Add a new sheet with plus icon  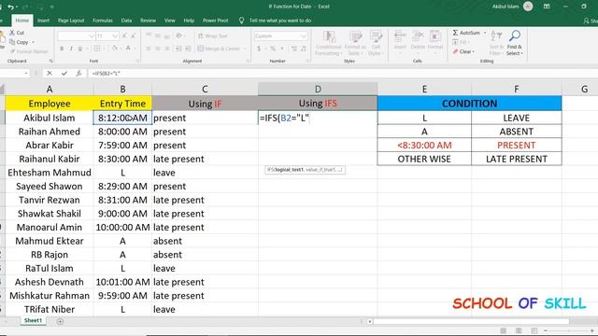pos(60,321)
